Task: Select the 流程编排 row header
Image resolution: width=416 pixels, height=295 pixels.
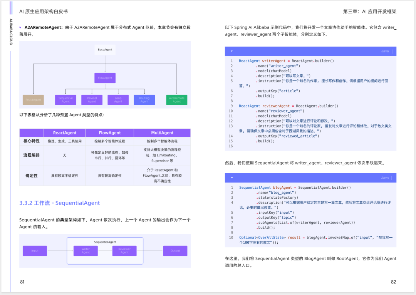Action: [x=32, y=155]
